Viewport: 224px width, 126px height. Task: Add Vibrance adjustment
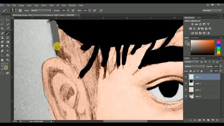[x=208, y=24]
